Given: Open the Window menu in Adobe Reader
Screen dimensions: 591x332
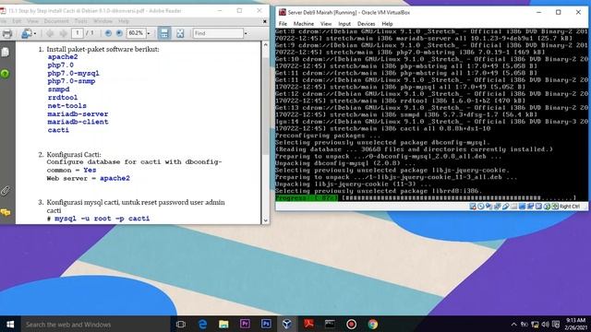Looking at the screenshot, I should coord(103,21).
